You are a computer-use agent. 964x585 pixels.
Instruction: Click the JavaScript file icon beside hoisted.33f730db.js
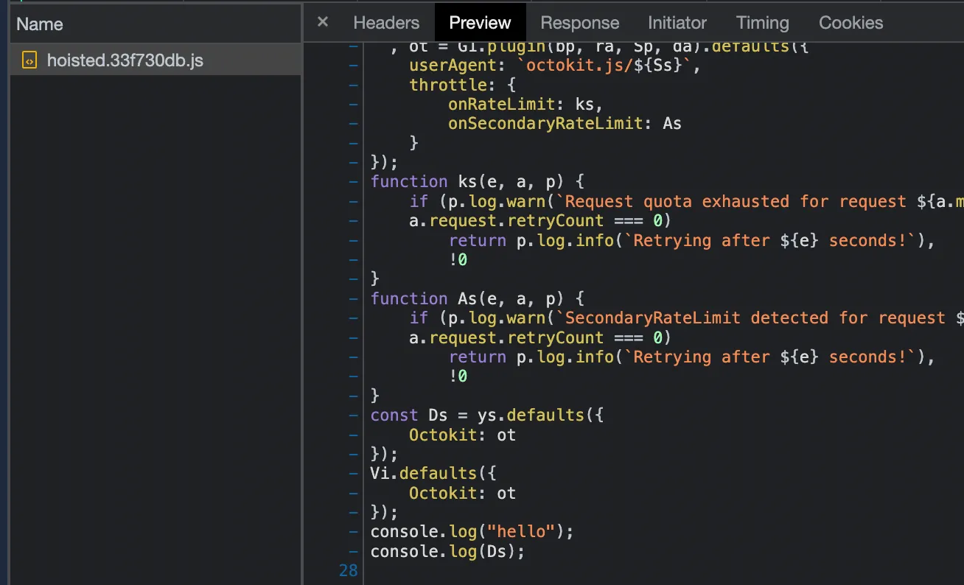pyautogui.click(x=29, y=60)
